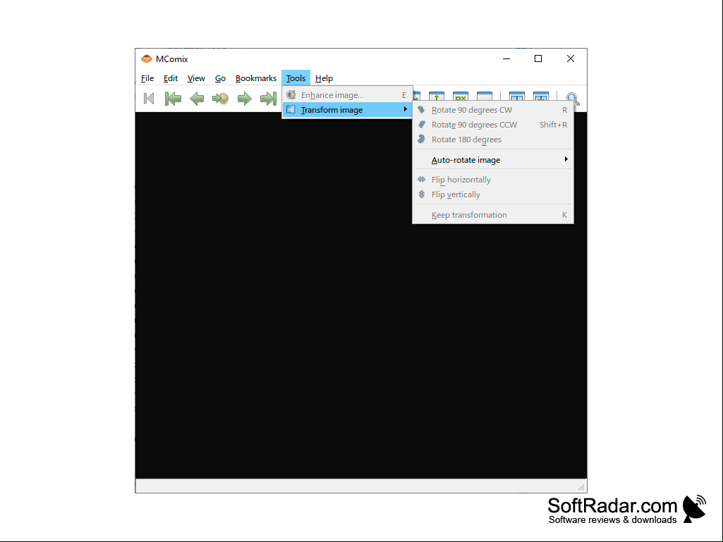The width and height of the screenshot is (723, 542).
Task: Click the blank window toolbar icon
Action: click(x=485, y=97)
